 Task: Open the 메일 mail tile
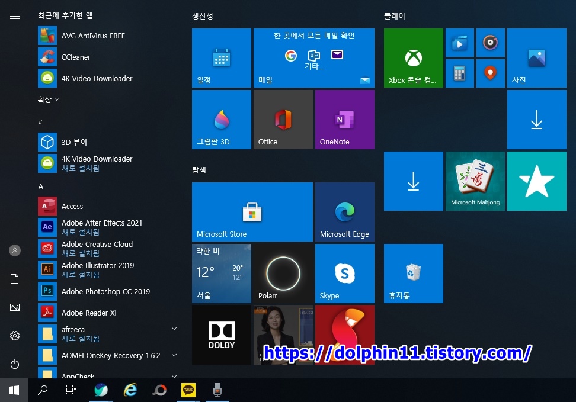(x=314, y=58)
